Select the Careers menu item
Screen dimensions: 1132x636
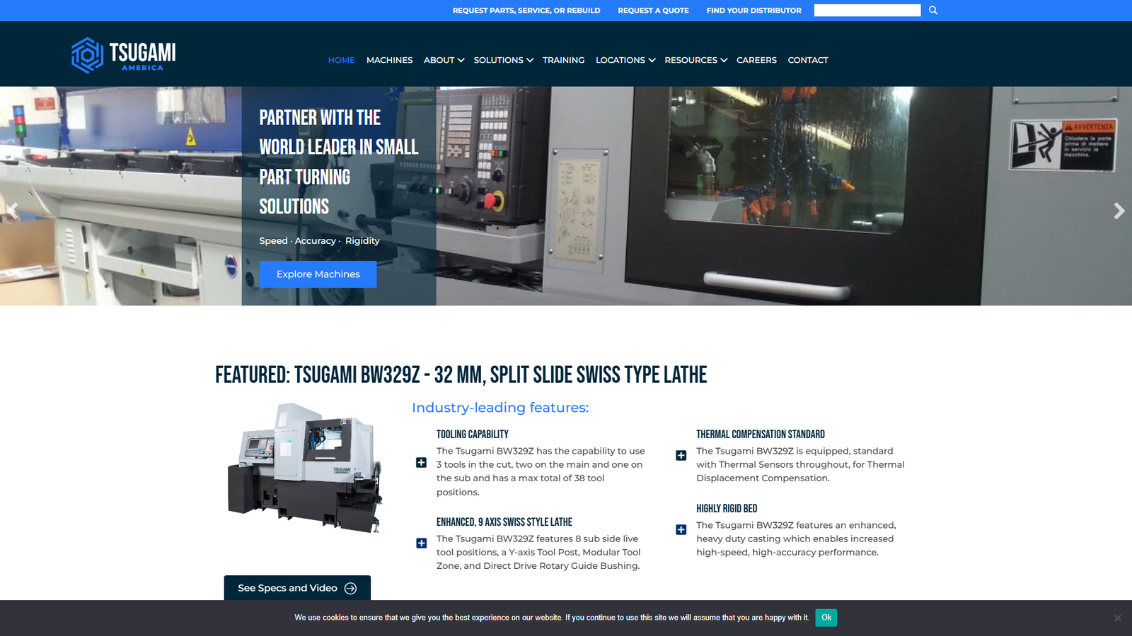756,60
